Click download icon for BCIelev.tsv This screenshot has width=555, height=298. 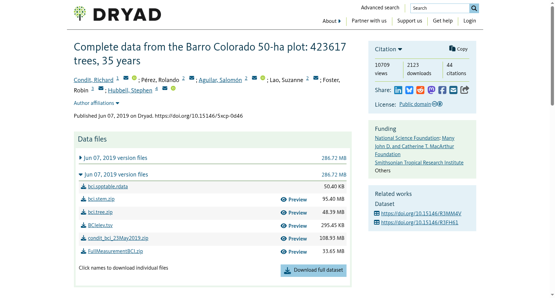pyautogui.click(x=84, y=225)
